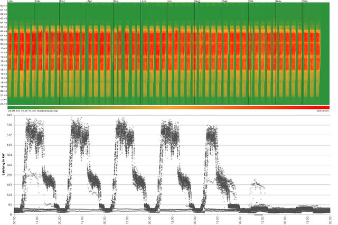Image resolution: width=338 pixels, height=225 pixels.
Task: Click the Jan. month column header
Action: click(10, 2)
